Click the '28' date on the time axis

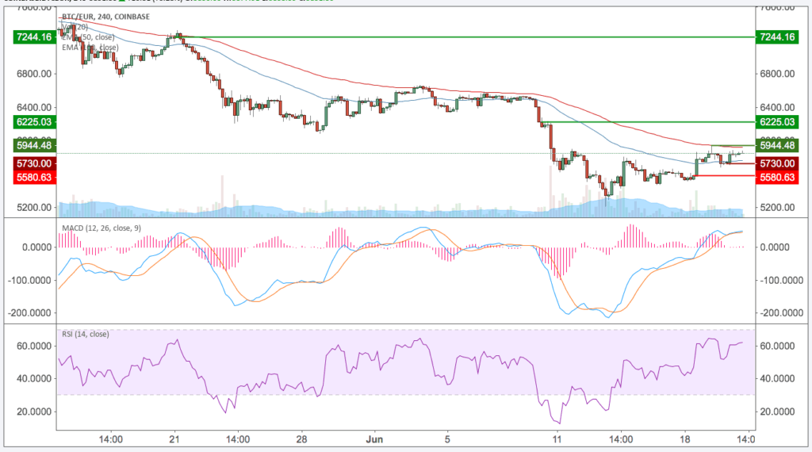303,436
